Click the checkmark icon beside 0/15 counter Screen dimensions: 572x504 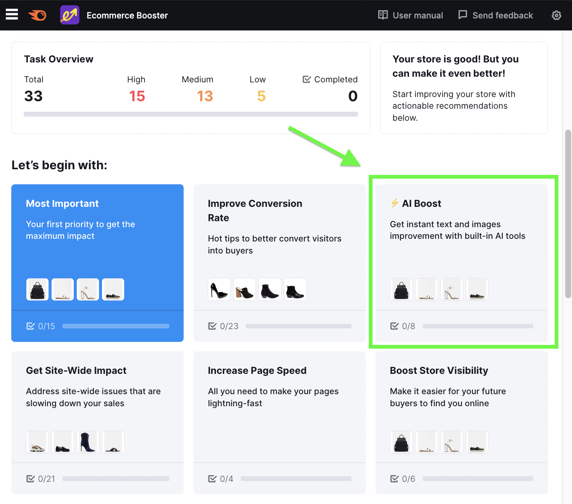coord(31,326)
